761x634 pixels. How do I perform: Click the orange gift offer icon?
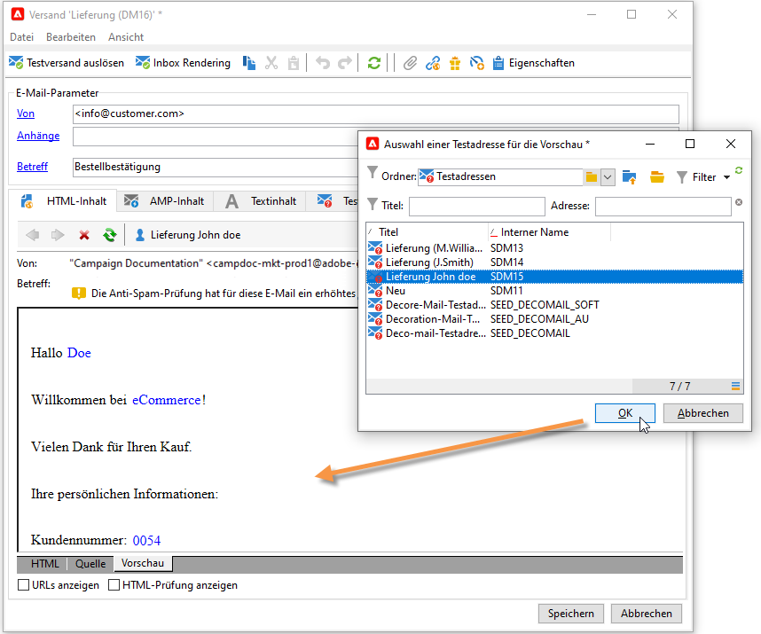[x=455, y=63]
